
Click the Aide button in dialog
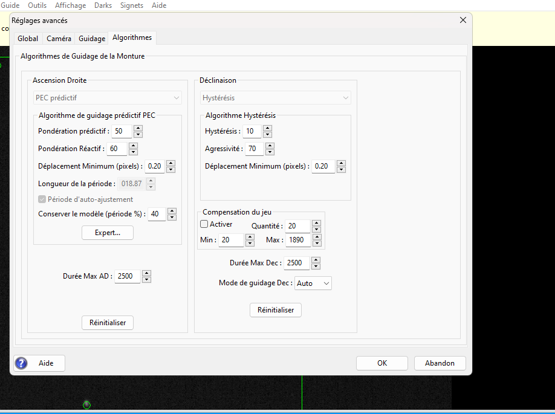pos(39,363)
